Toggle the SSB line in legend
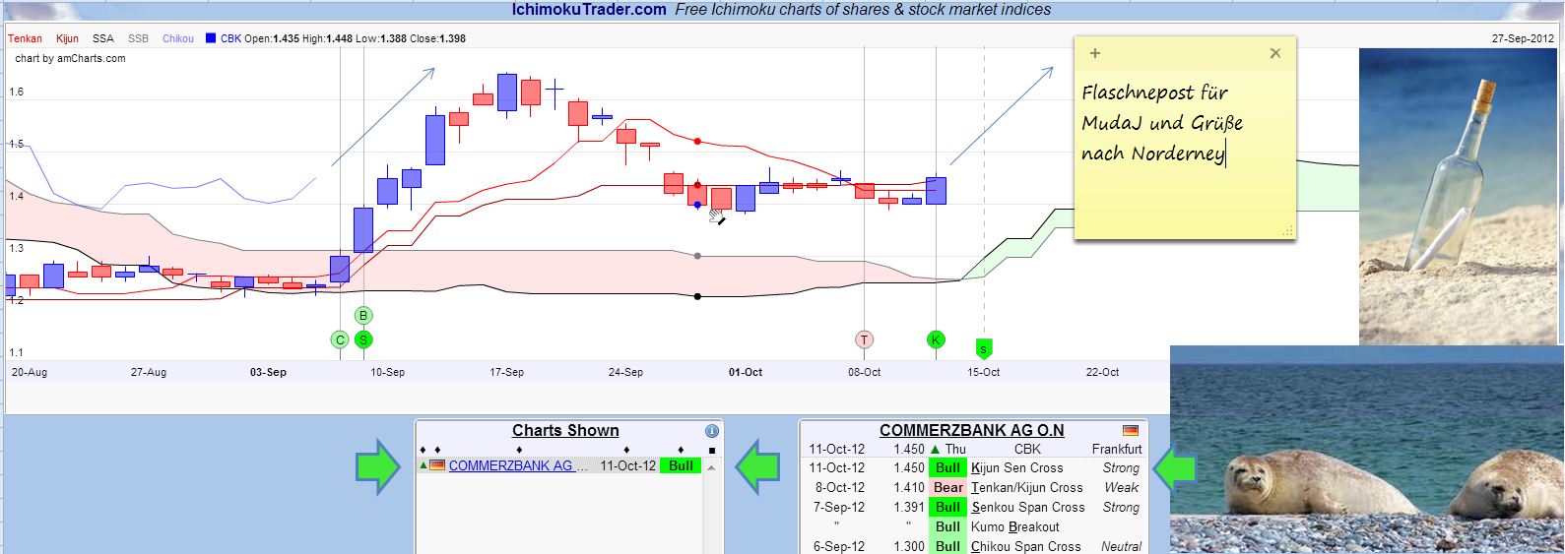 [x=138, y=38]
